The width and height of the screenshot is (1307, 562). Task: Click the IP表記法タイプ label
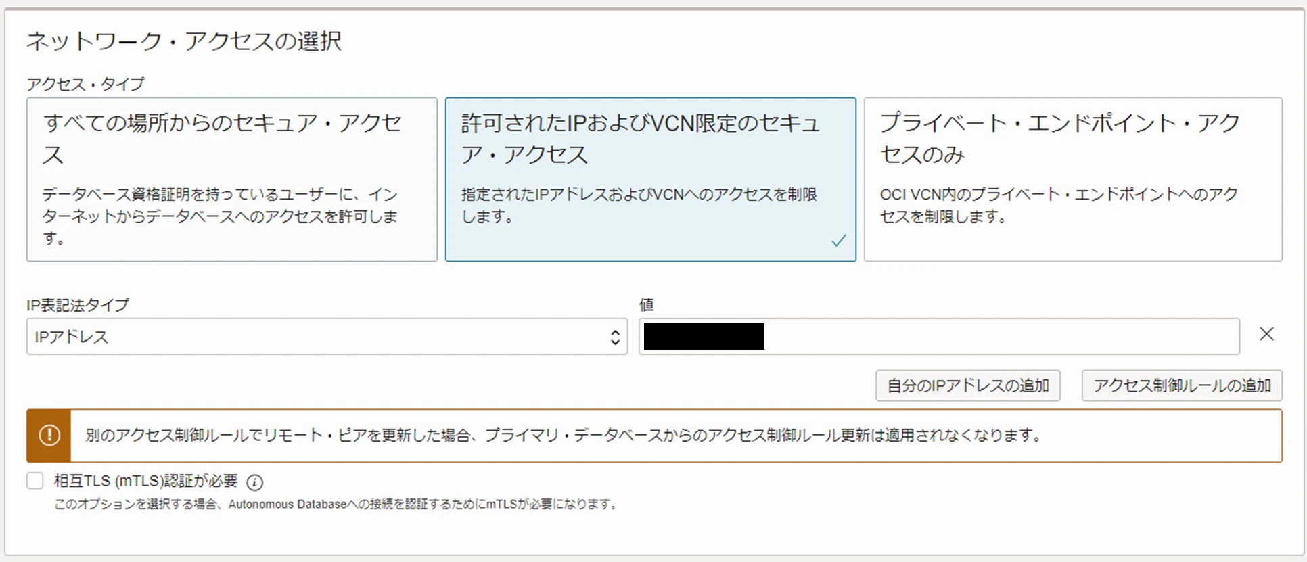tap(77, 305)
